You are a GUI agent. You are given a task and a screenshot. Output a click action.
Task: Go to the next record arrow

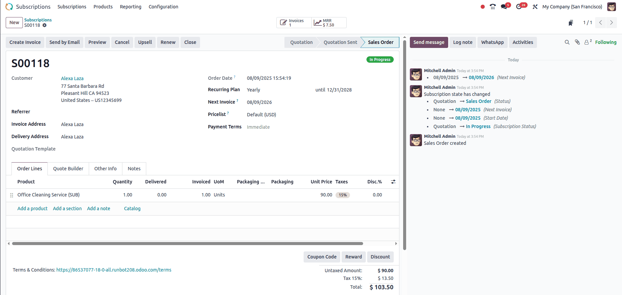[611, 23]
